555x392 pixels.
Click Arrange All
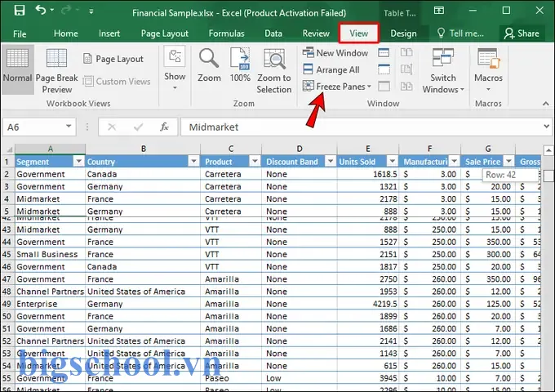(331, 69)
